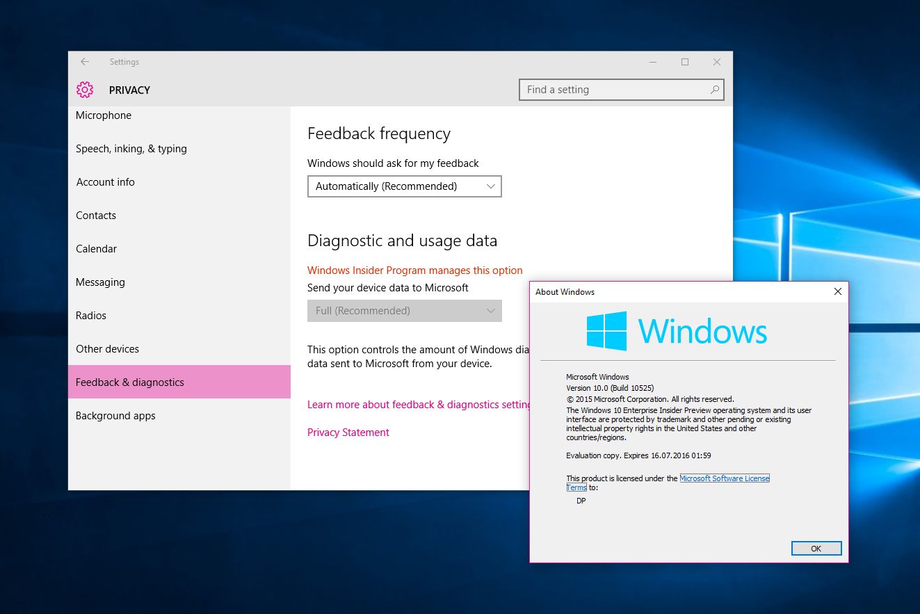The width and height of the screenshot is (920, 614).
Task: Click OK in About Windows
Action: pos(816,549)
